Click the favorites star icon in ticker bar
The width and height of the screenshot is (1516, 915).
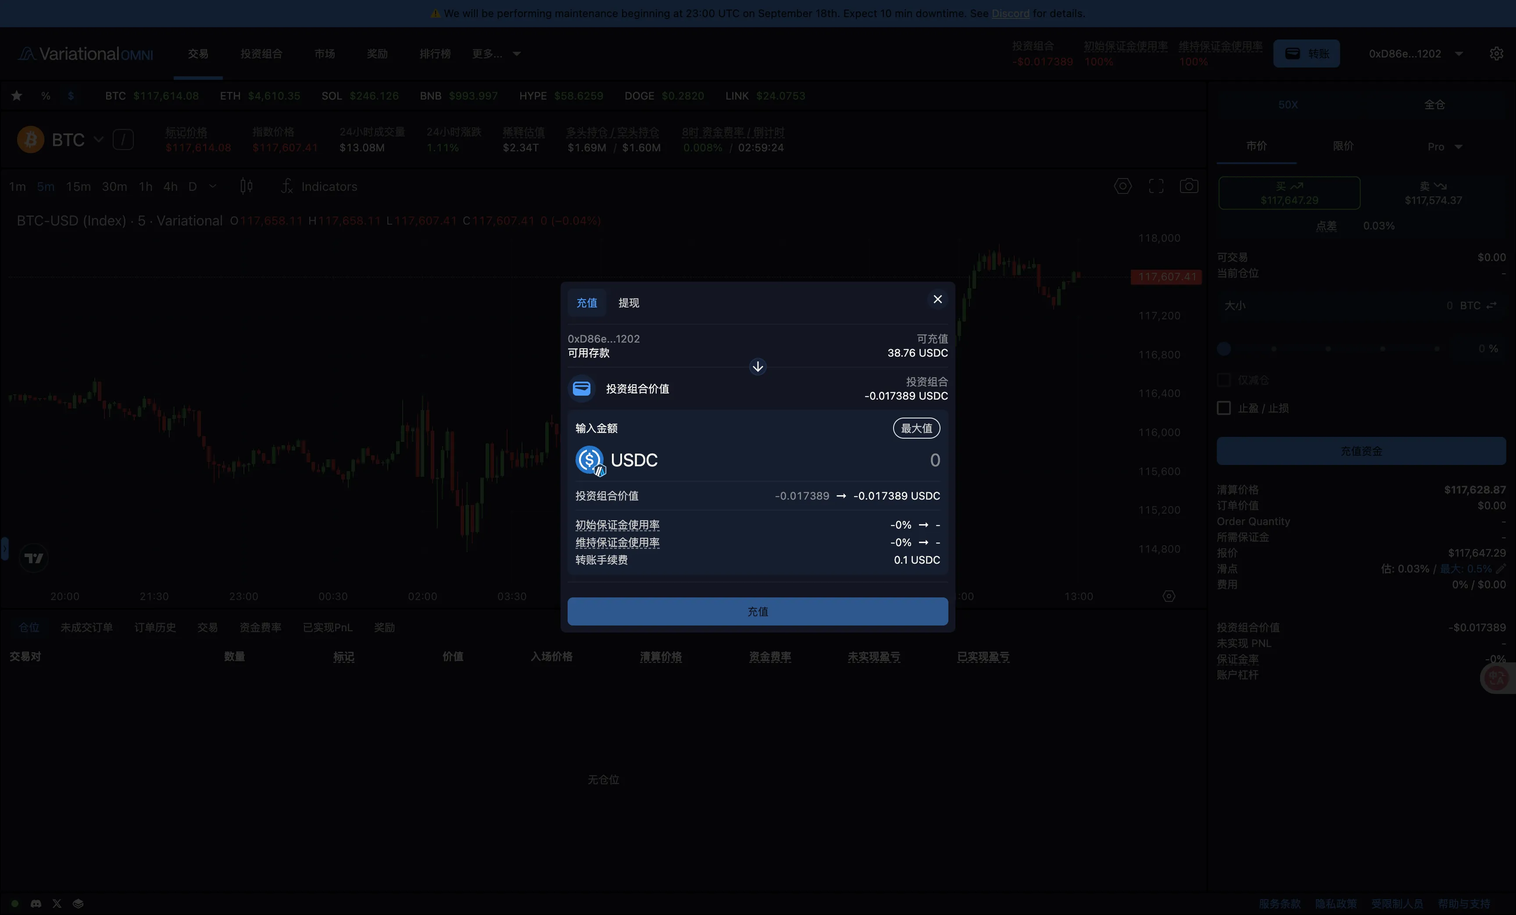pos(17,95)
